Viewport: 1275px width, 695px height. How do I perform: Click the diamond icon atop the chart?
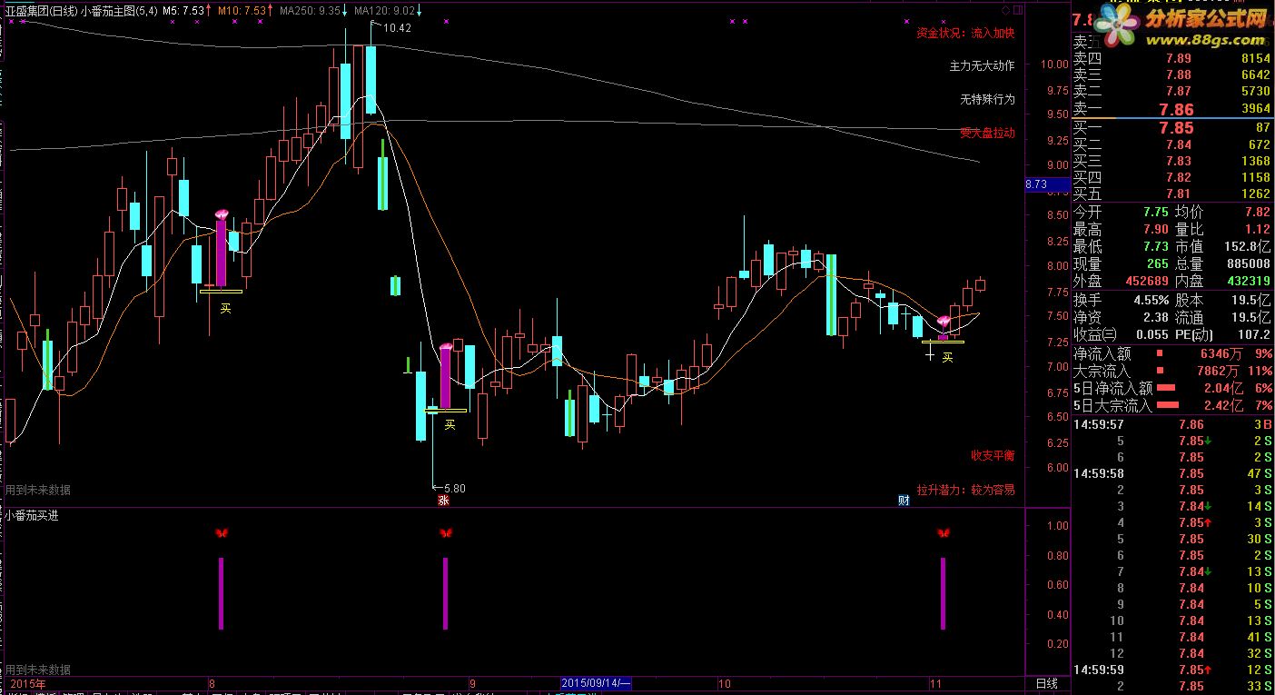coord(1005,10)
